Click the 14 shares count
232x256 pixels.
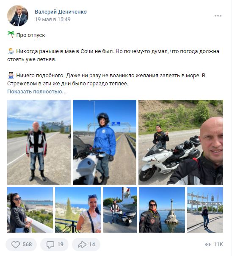point(92,245)
